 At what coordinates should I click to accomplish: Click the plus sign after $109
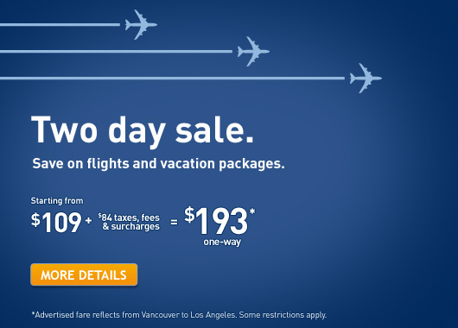[x=88, y=220]
